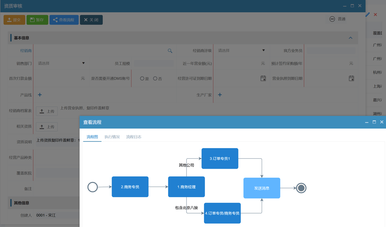The image size is (386, 227).
Task: Switch to the 流程日志 tab
Action: [134, 137]
